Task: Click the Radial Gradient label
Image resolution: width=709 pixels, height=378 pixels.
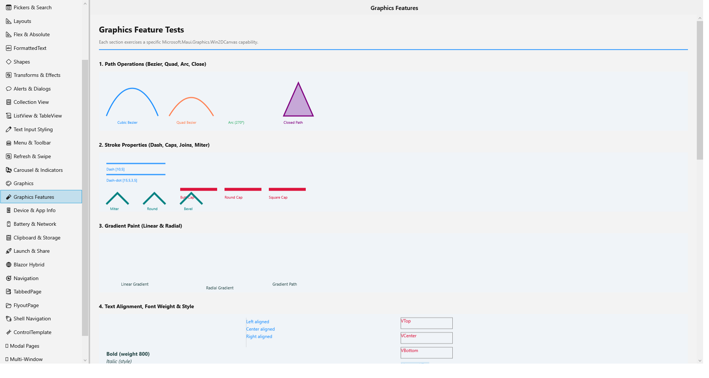Action: [220, 288]
